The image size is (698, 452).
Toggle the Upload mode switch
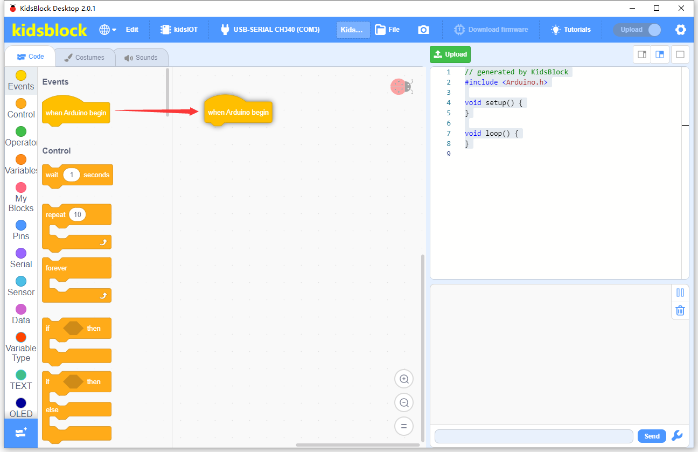638,30
